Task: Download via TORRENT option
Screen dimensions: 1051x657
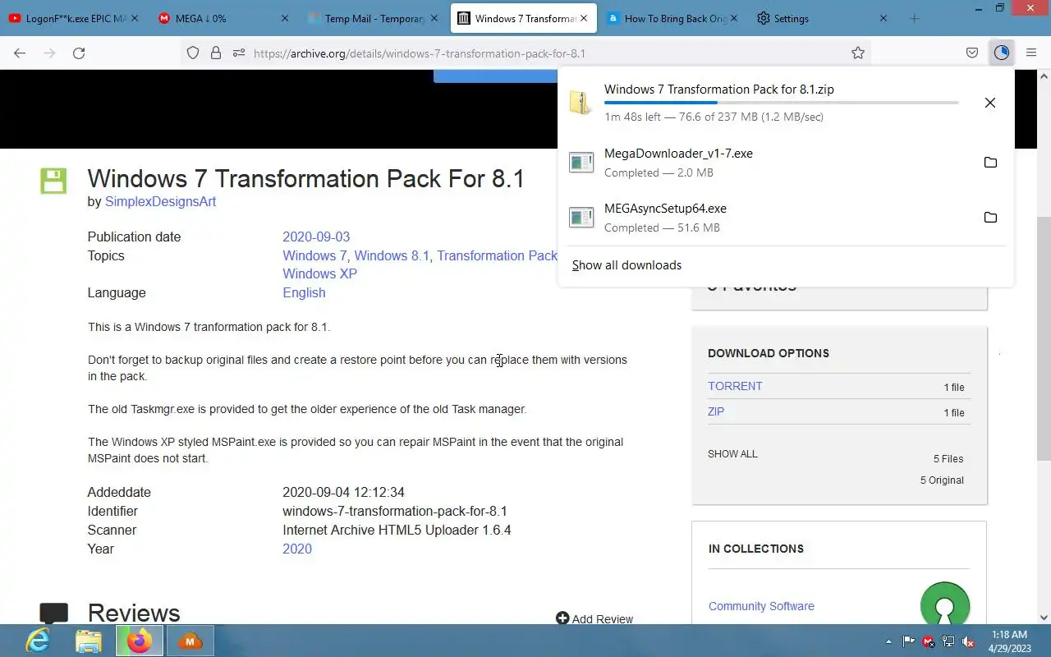Action: pos(735,386)
